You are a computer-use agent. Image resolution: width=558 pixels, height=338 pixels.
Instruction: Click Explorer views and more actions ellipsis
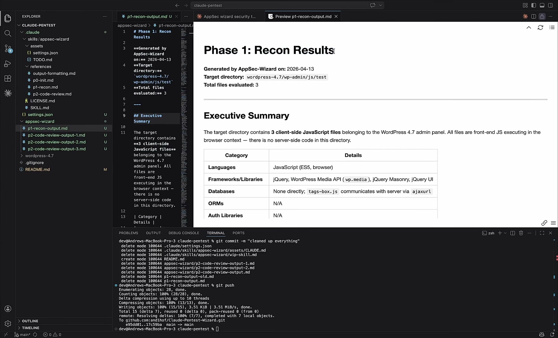point(105,16)
